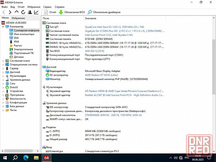Collapse the Компьютер tree node
Image resolution: width=216 pixels, height=162 pixels.
[3, 26]
